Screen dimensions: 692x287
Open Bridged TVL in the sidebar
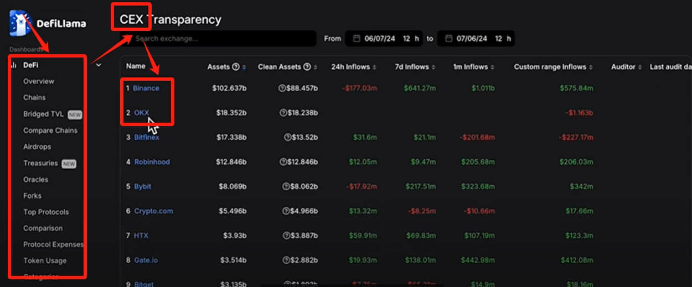pyautogui.click(x=43, y=114)
